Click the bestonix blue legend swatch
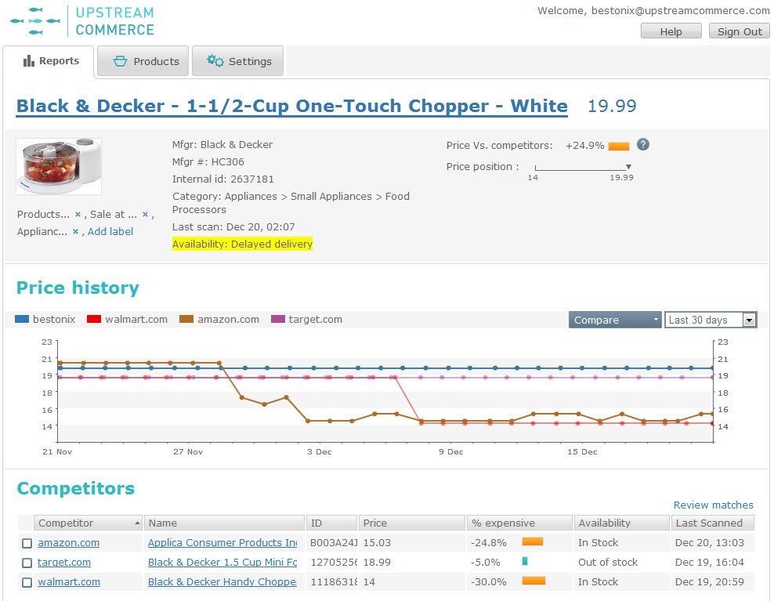Screen dimensions: 774x601 click(22, 320)
